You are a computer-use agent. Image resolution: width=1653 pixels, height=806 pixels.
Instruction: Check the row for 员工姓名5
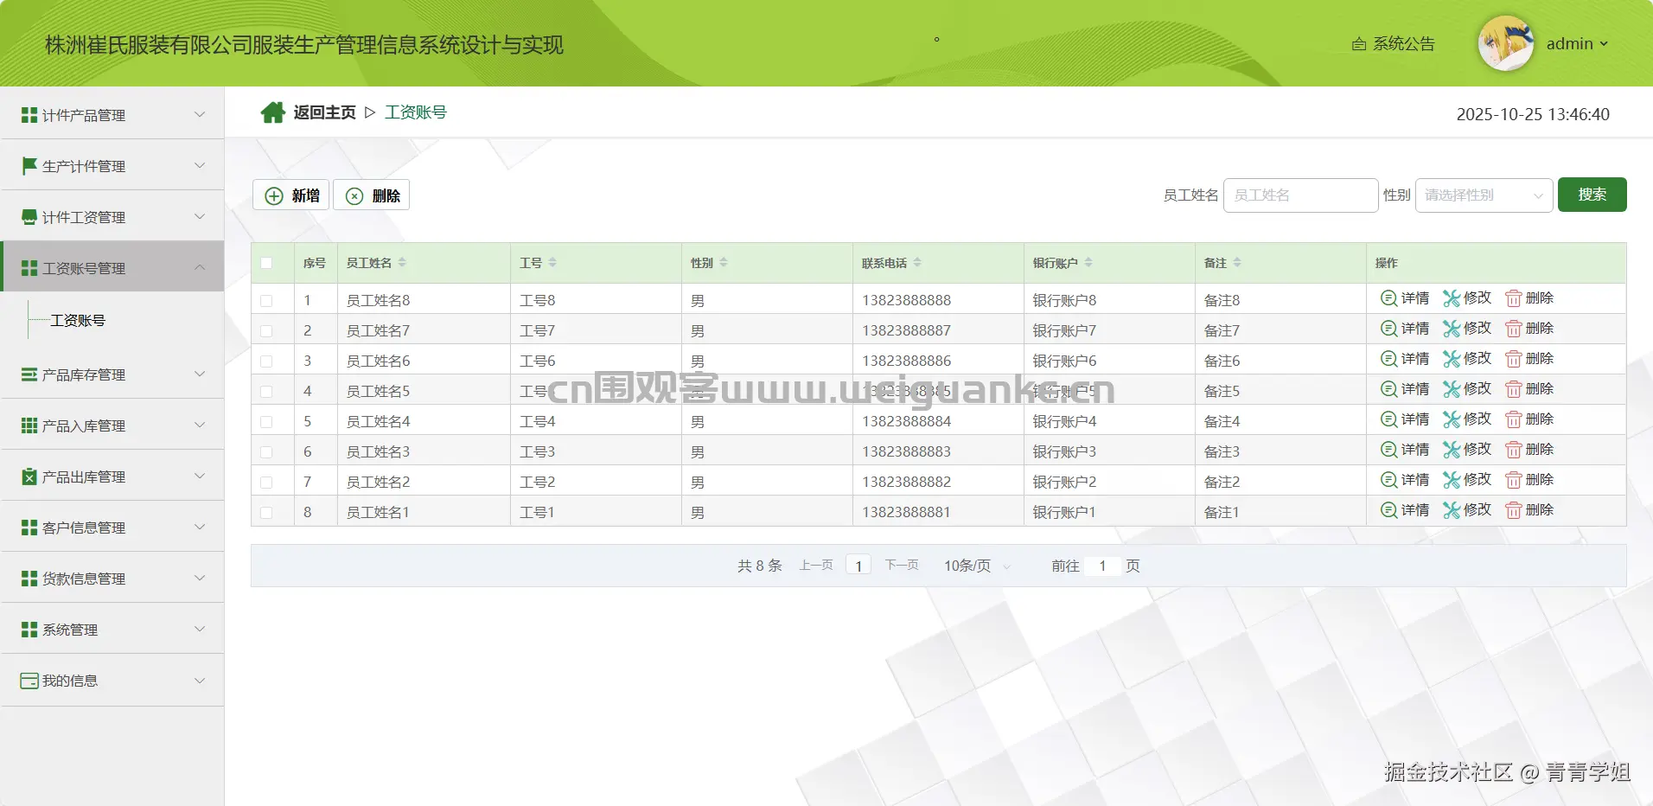coord(266,392)
